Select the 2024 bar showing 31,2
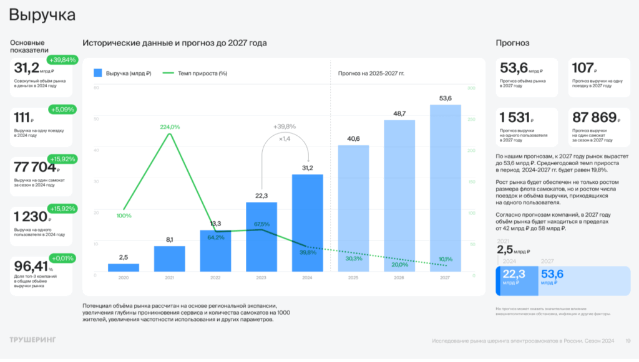Viewport: 639px width, 362px height. coord(308,223)
